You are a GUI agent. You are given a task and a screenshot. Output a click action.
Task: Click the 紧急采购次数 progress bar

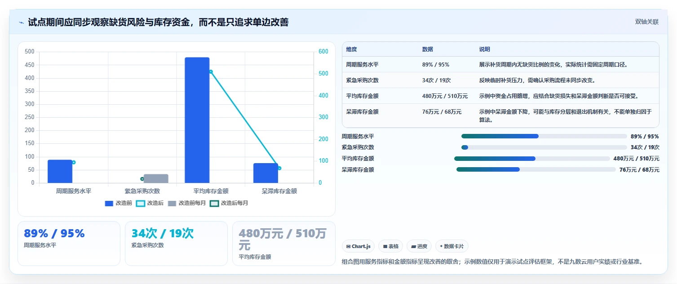point(544,147)
